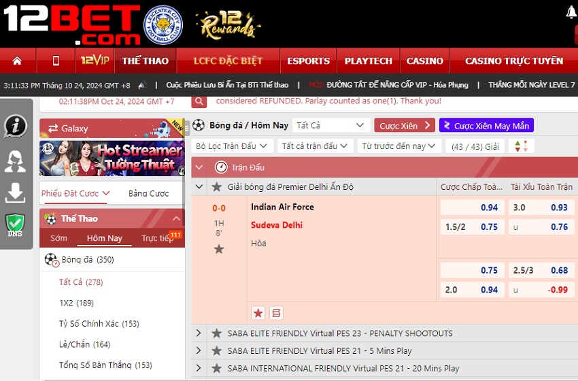Collapse the Thể Thao sidebar panel
Image resolution: width=578 pixels, height=381 pixels.
click(x=176, y=218)
